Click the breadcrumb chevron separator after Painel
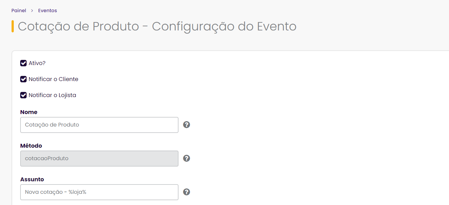Screen dimensions: 449x205 (x=32, y=11)
